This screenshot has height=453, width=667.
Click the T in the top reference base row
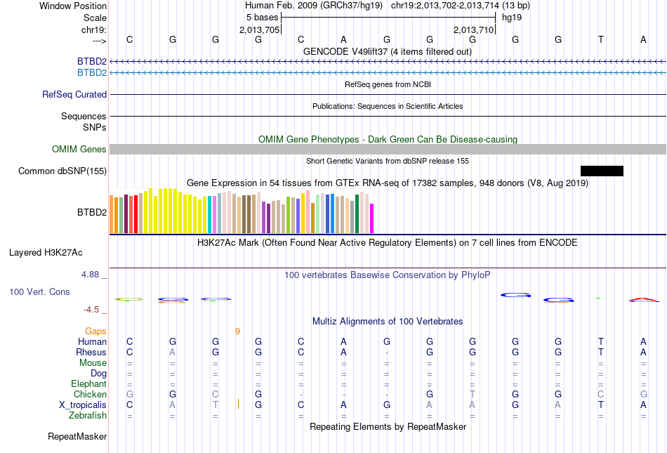[x=600, y=39]
